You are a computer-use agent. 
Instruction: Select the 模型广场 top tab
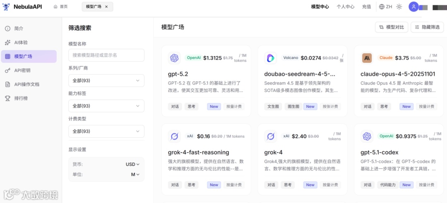point(94,7)
